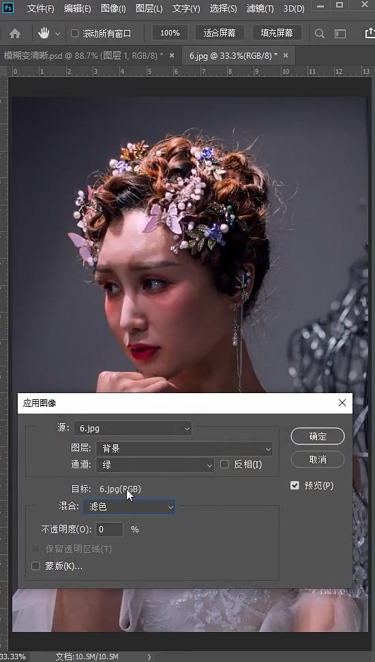
Task: Close the 6.jpg document tab
Action: (286, 55)
